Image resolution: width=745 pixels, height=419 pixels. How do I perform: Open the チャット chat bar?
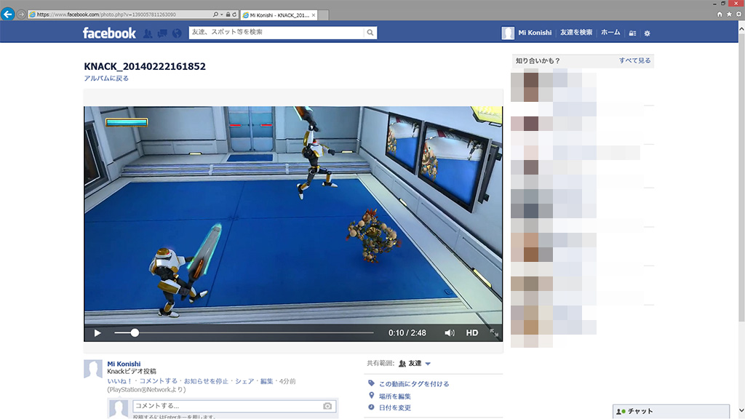671,412
